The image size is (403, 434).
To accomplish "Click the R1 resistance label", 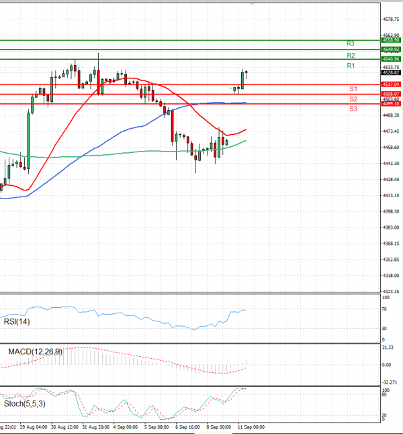I will pos(351,66).
